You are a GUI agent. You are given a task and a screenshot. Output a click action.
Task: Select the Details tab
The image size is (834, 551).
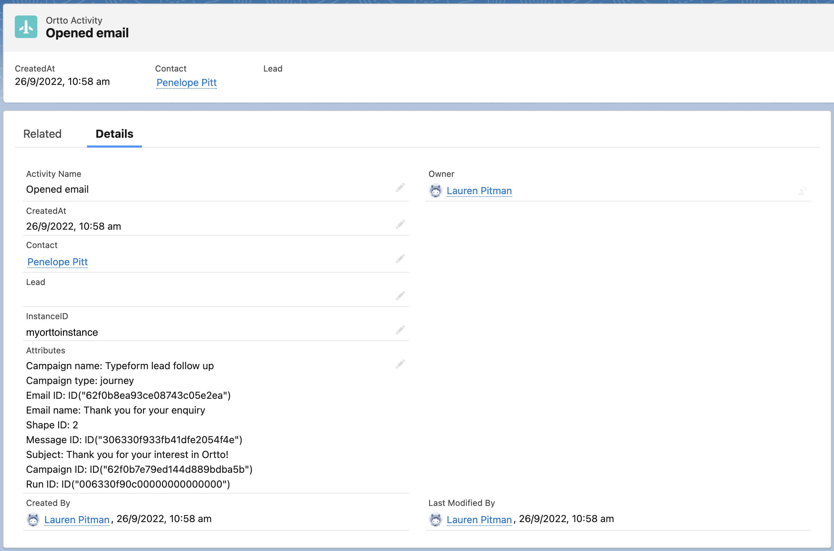pyautogui.click(x=114, y=134)
